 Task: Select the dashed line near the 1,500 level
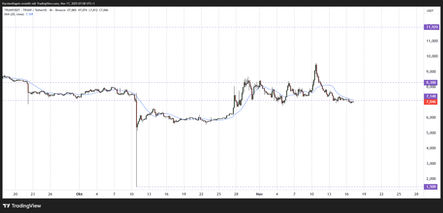258,186
